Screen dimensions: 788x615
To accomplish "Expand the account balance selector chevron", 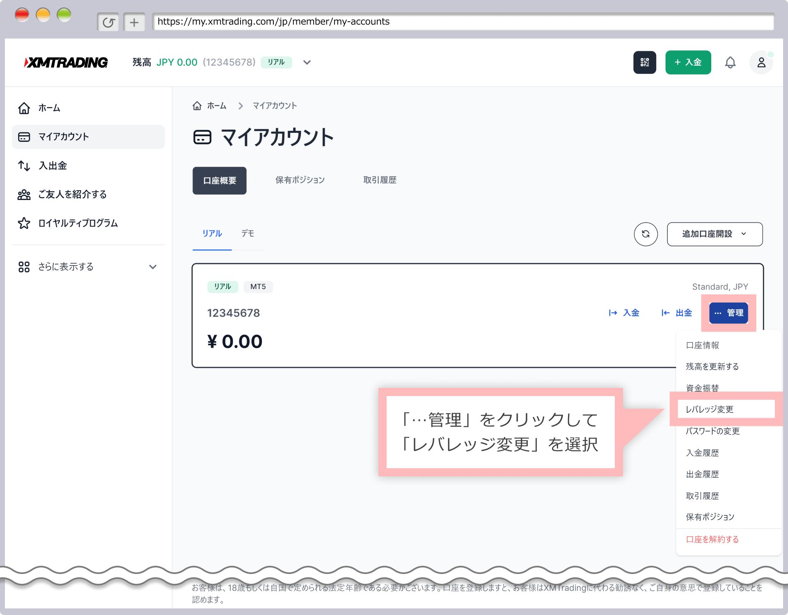I will 307,62.
